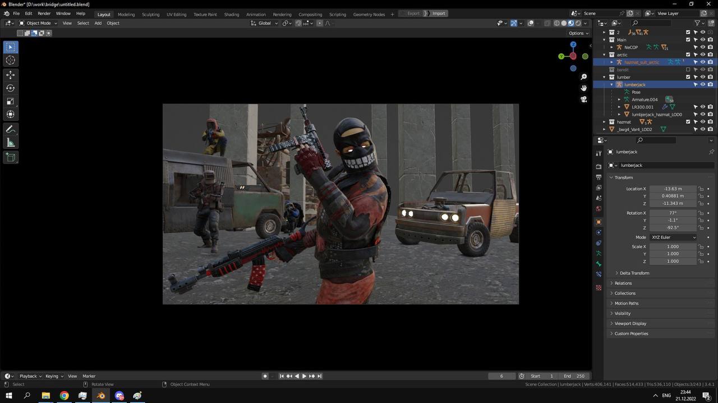Click the Annotate pencil tool
The image size is (718, 403).
tap(10, 129)
